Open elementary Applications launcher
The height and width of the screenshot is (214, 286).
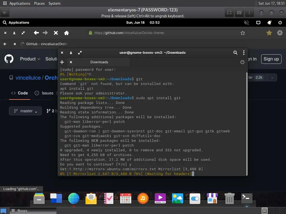click(x=16, y=22)
